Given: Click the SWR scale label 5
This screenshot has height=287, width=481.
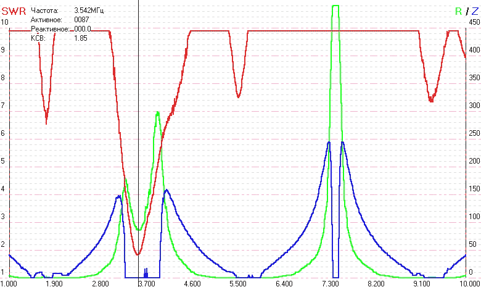Looking at the screenshot, I should pyautogui.click(x=2, y=160).
